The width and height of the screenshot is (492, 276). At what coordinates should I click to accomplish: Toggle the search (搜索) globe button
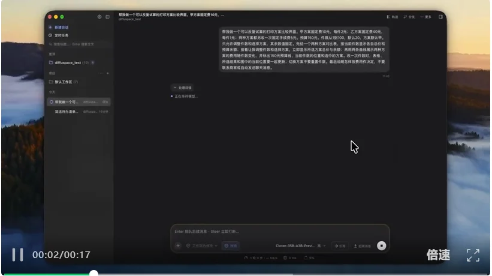pos(231,246)
